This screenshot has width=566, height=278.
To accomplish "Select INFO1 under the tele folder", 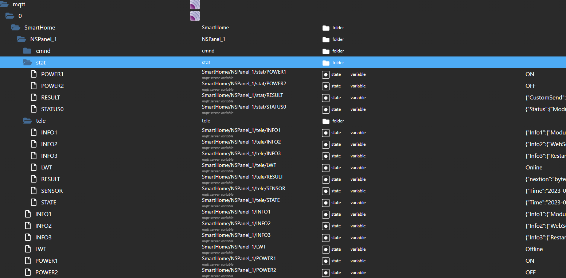I will click(49, 133).
